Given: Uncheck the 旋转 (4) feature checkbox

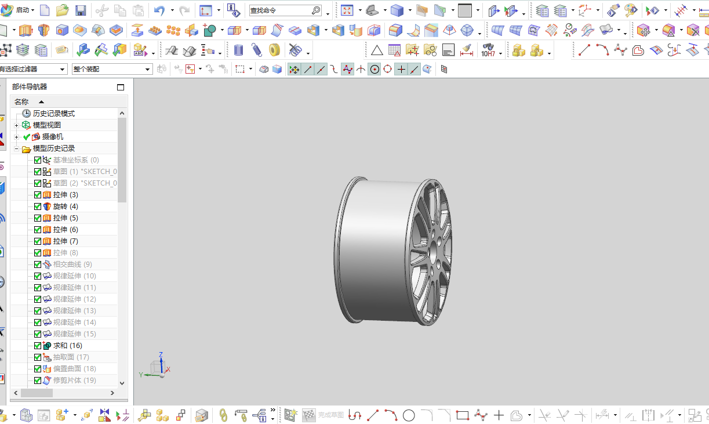Looking at the screenshot, I should (x=38, y=206).
